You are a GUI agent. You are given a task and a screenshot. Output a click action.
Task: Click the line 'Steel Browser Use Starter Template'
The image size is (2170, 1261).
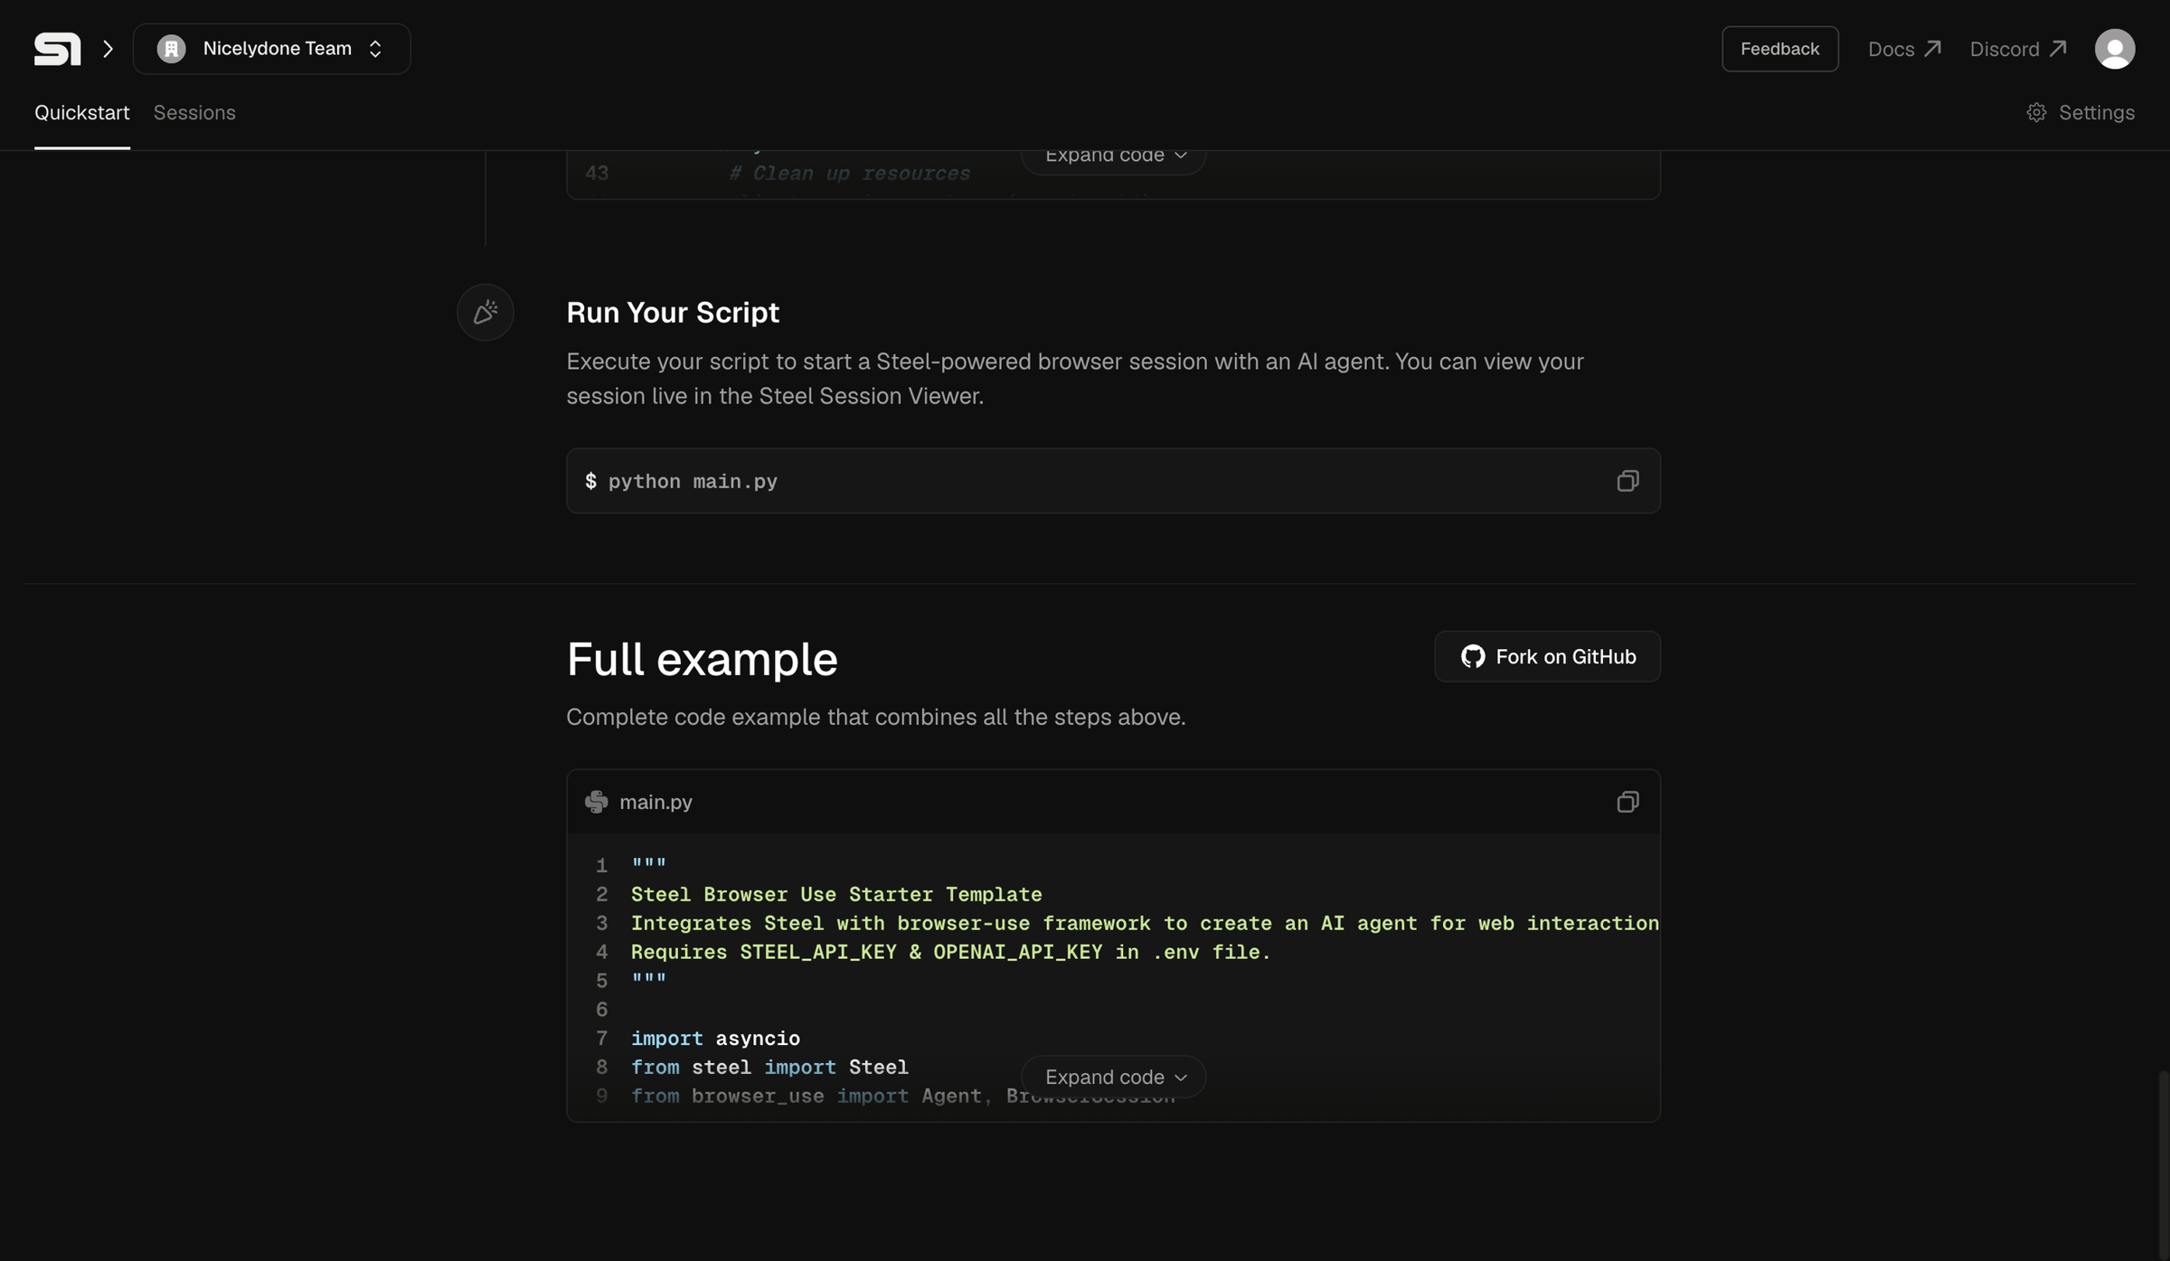coord(836,894)
